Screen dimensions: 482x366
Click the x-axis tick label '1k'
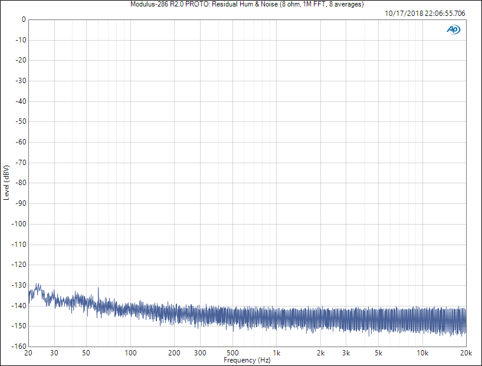277,353
